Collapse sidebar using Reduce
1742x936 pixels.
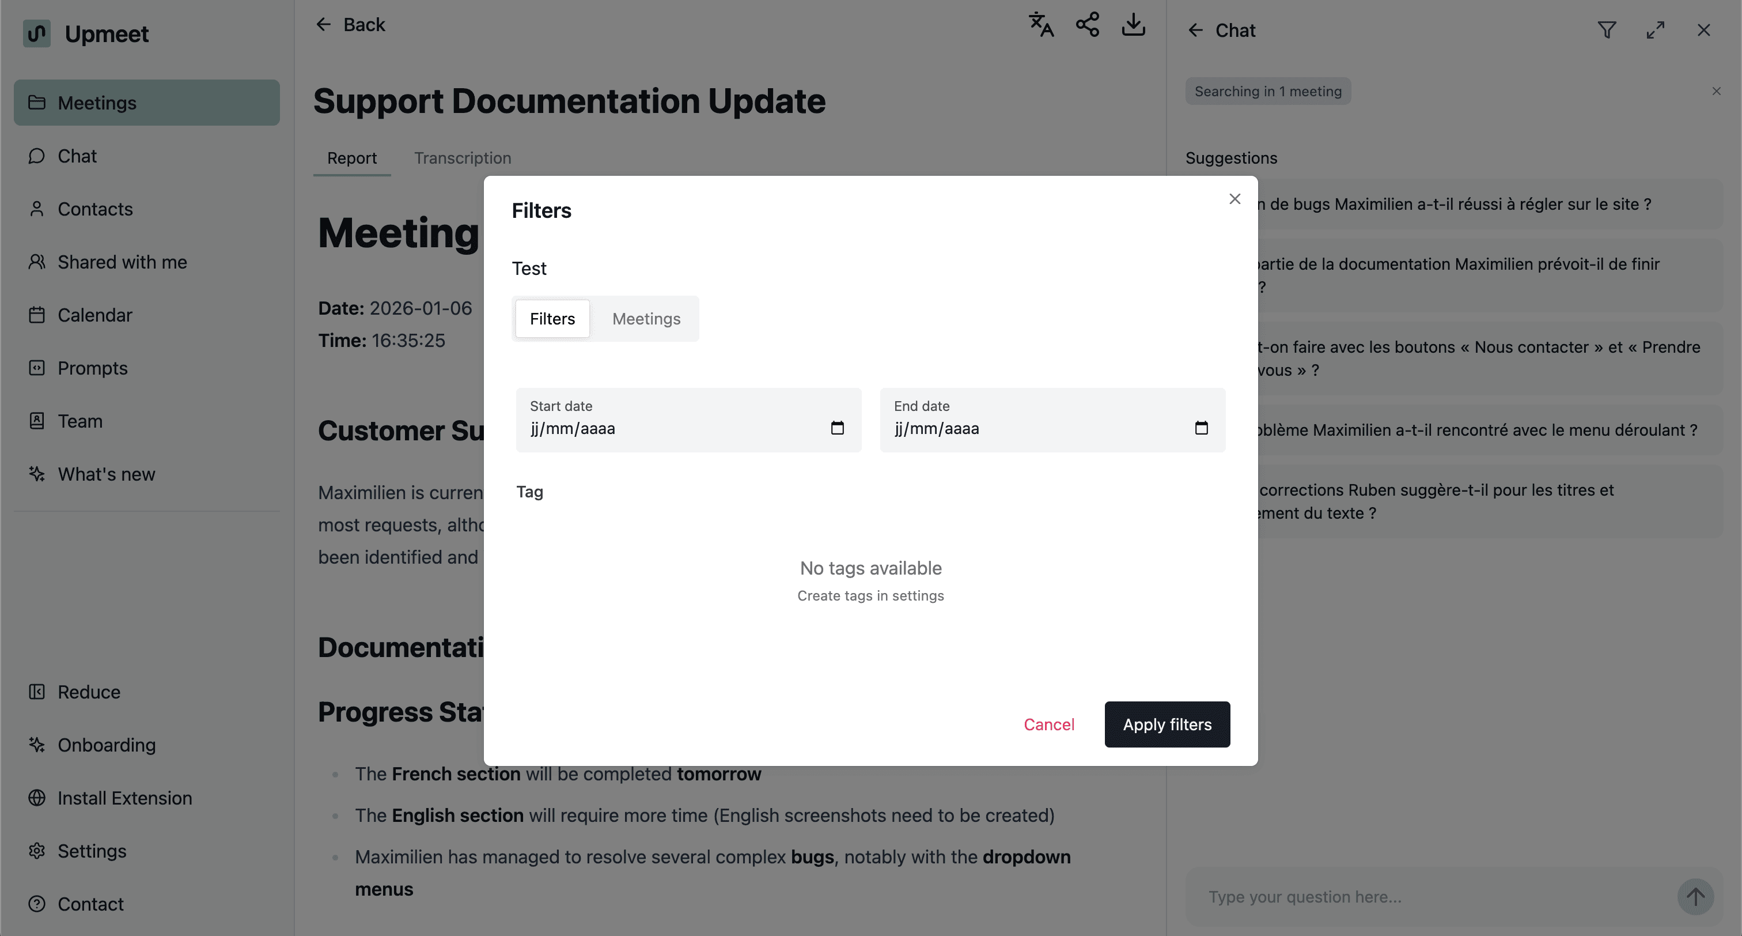[x=89, y=692]
